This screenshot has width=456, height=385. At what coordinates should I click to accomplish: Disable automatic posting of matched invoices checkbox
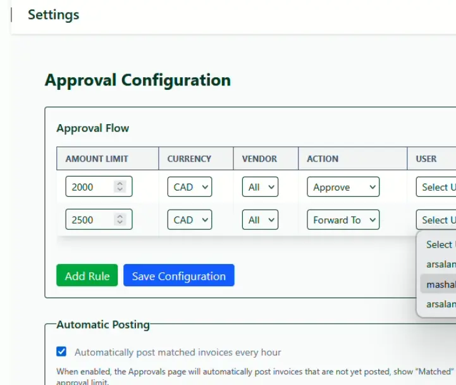[61, 351]
